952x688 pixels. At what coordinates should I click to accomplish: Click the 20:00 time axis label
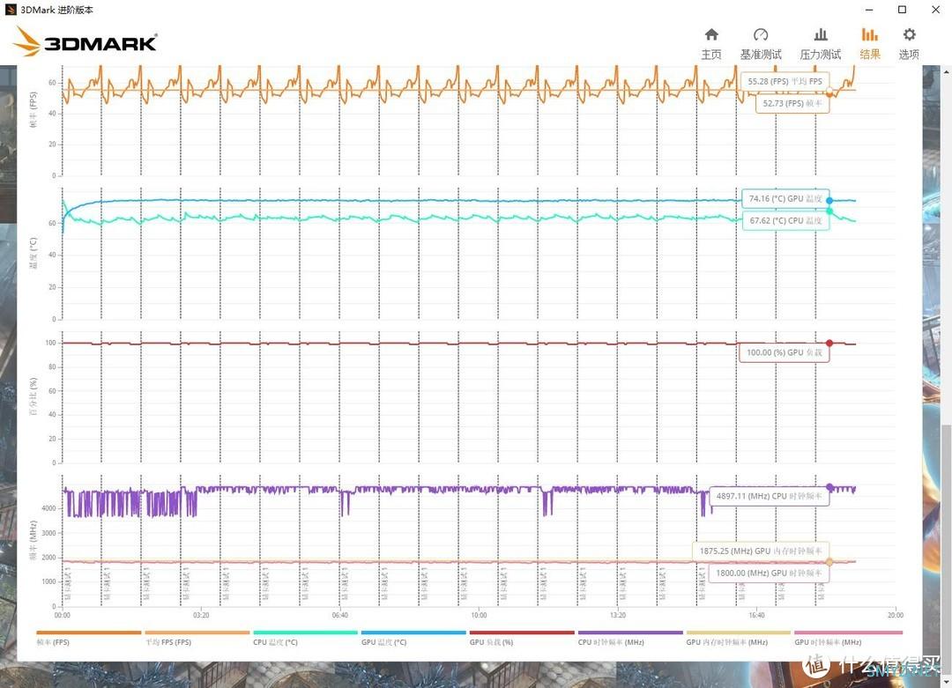(x=896, y=615)
